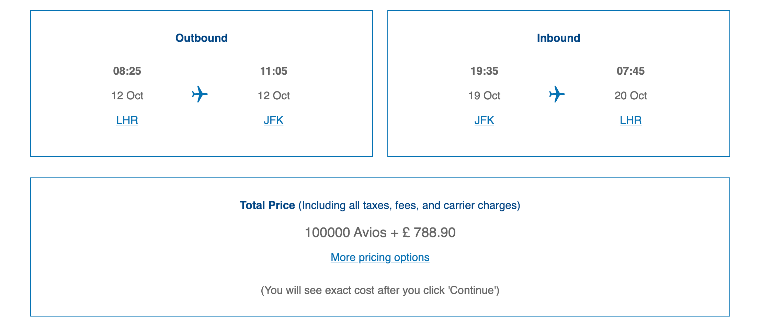This screenshot has width=761, height=322.
Task: Select the Inbound heading
Action: coord(559,38)
